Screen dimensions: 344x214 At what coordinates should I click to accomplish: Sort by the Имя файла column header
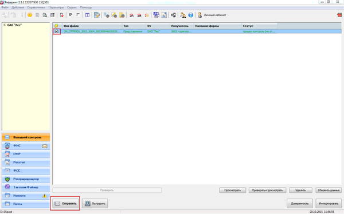tap(92, 26)
